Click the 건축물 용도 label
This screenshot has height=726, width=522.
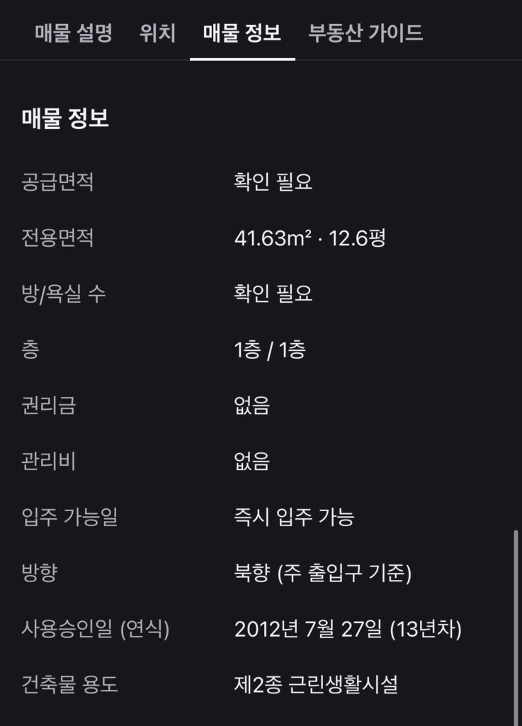coord(70,685)
